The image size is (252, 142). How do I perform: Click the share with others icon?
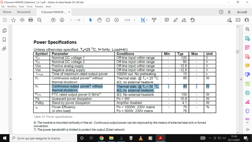coord(247,20)
